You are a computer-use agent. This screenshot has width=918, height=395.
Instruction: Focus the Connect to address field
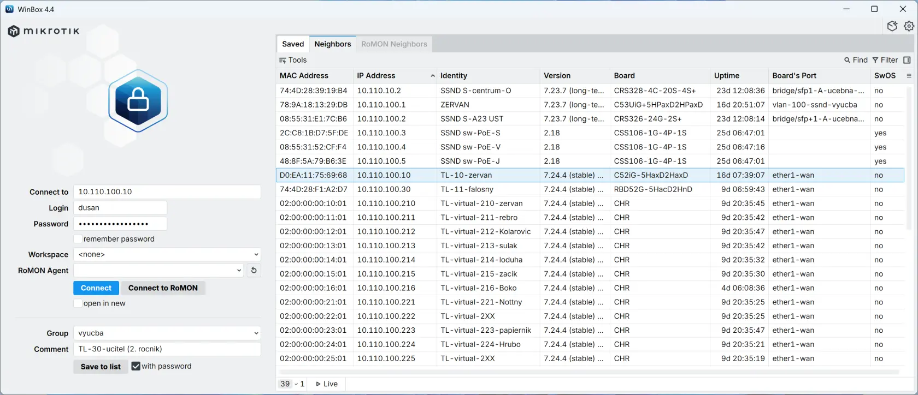click(167, 191)
